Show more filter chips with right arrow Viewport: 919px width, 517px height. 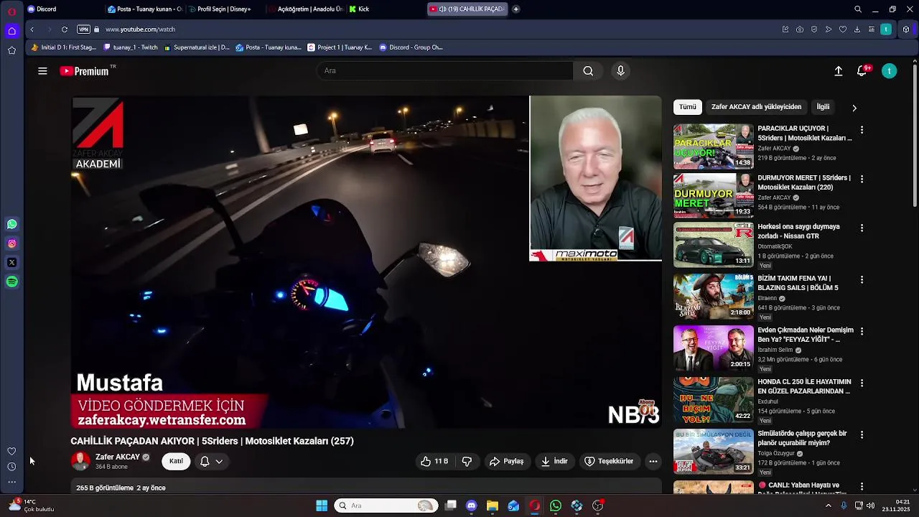click(x=854, y=108)
